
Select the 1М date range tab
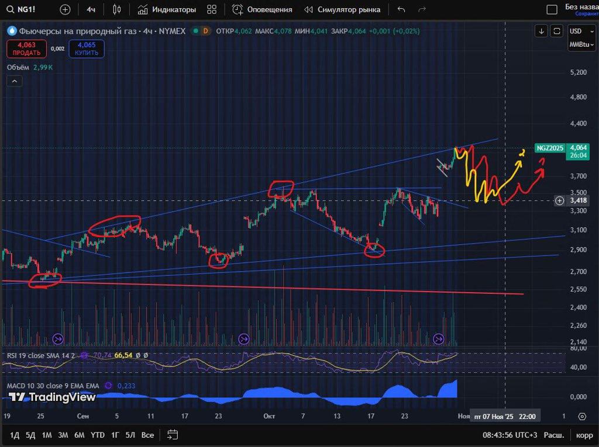(47, 435)
